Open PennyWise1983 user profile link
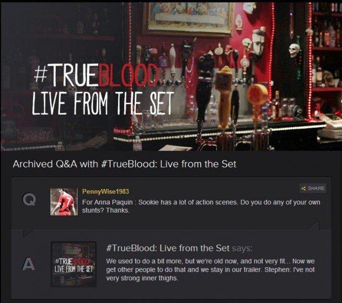This screenshot has width=342, height=303. pyautogui.click(x=105, y=192)
